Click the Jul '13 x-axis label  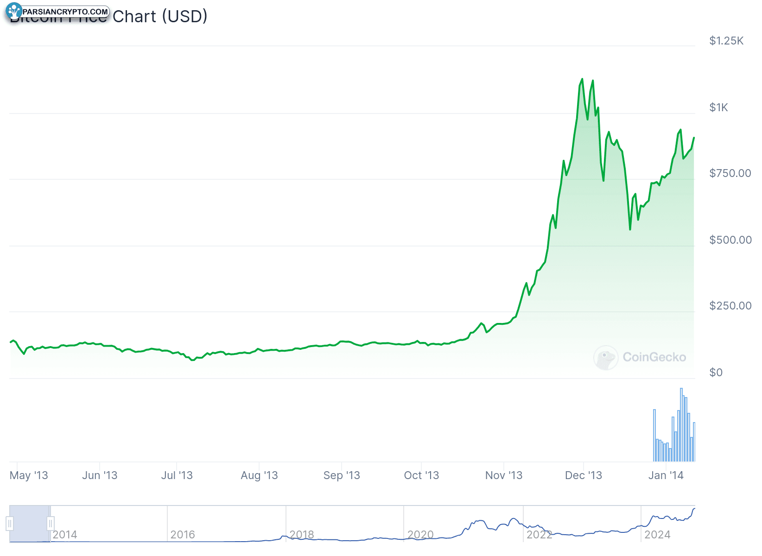tap(177, 475)
